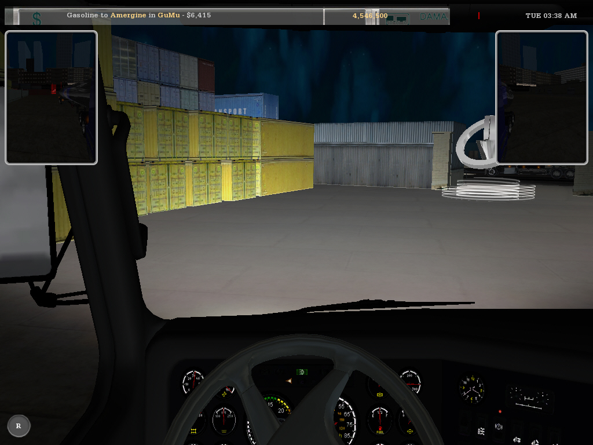Viewport: 593px width, 445px height.
Task: Click the analog clock on dashboard
Action: 471,389
